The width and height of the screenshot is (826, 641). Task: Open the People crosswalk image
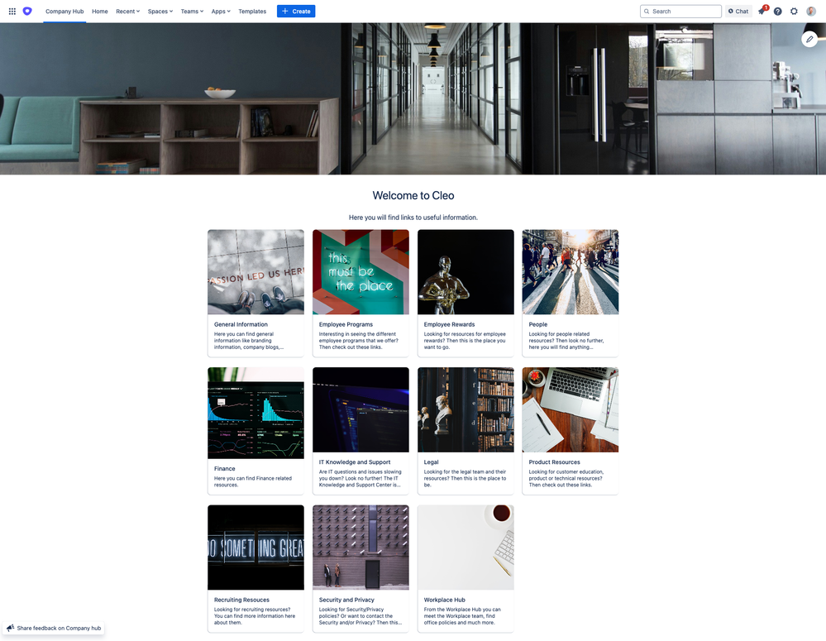(x=570, y=272)
